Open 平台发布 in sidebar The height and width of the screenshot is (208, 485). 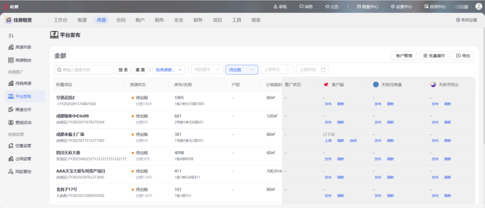(x=25, y=97)
